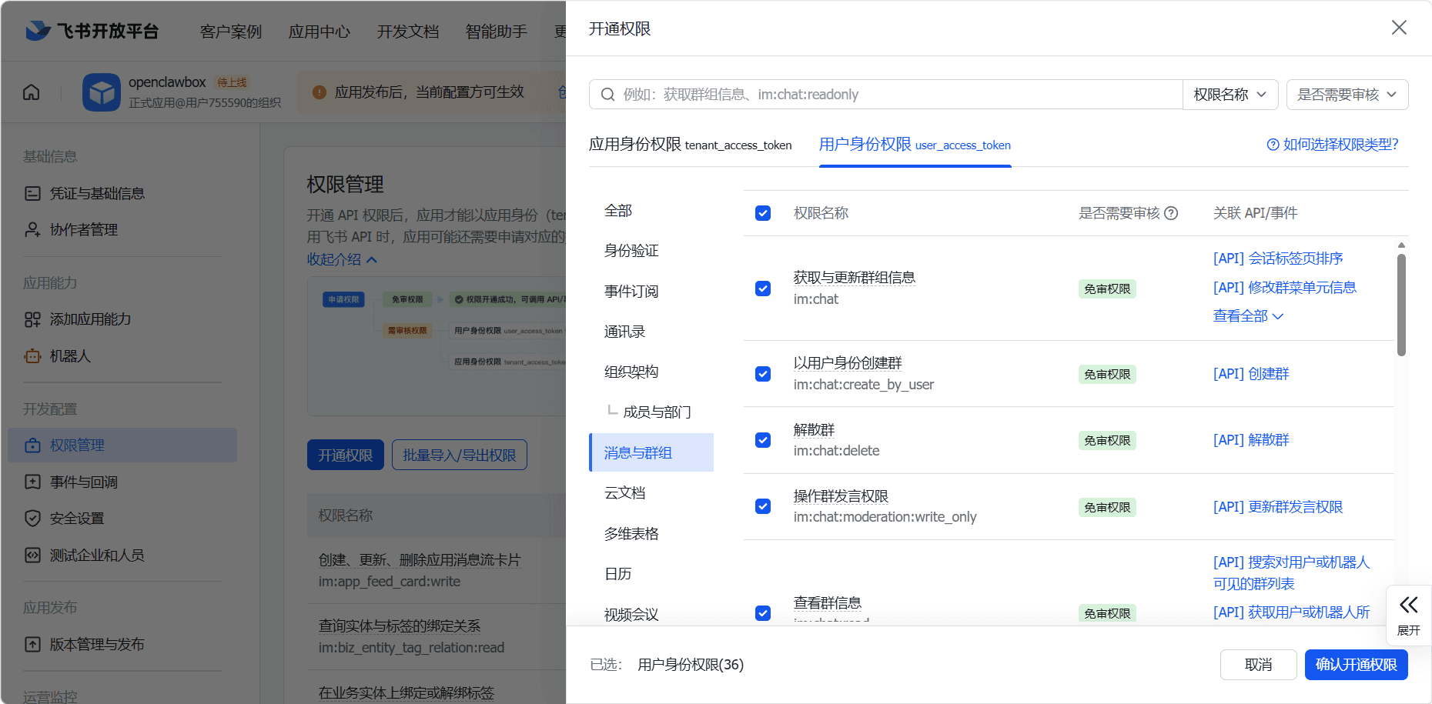Click the search magnifier icon in permission search
This screenshot has width=1432, height=704.
607,95
